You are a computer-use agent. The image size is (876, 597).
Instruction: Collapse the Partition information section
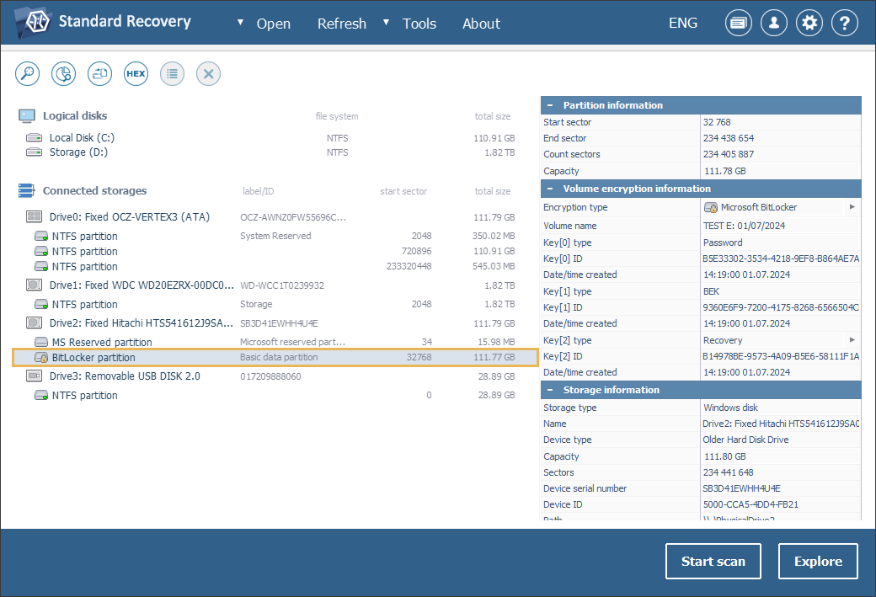point(550,105)
